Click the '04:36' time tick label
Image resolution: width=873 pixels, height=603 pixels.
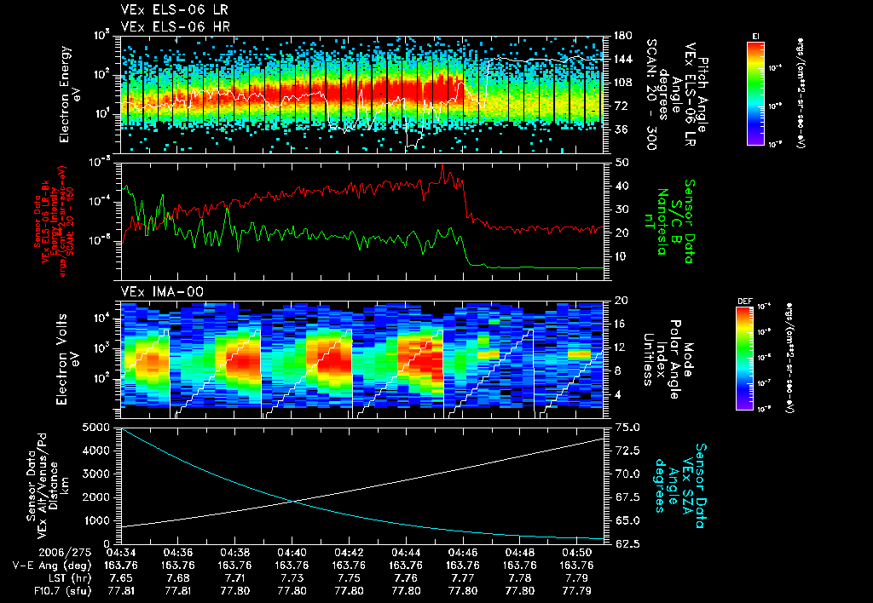click(x=177, y=553)
